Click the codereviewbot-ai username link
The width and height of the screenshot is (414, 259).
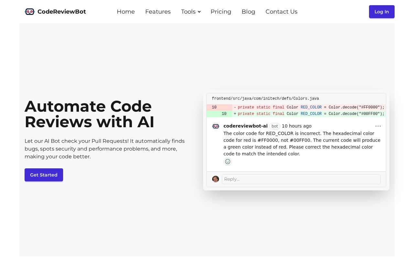[245, 126]
